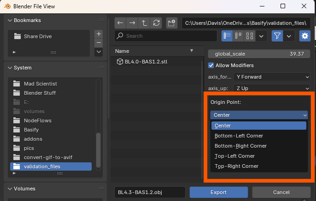Adjust the global_scale value field

tap(259, 54)
